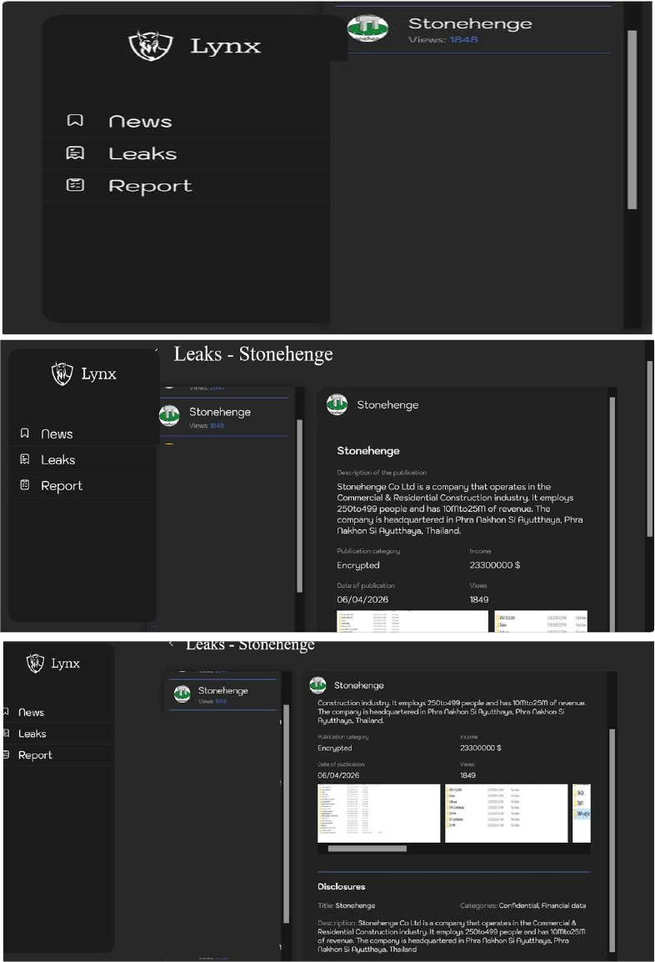Click the Stonehenge title in the topmost listing
Viewport: 655px width, 962px height.
coord(469,23)
